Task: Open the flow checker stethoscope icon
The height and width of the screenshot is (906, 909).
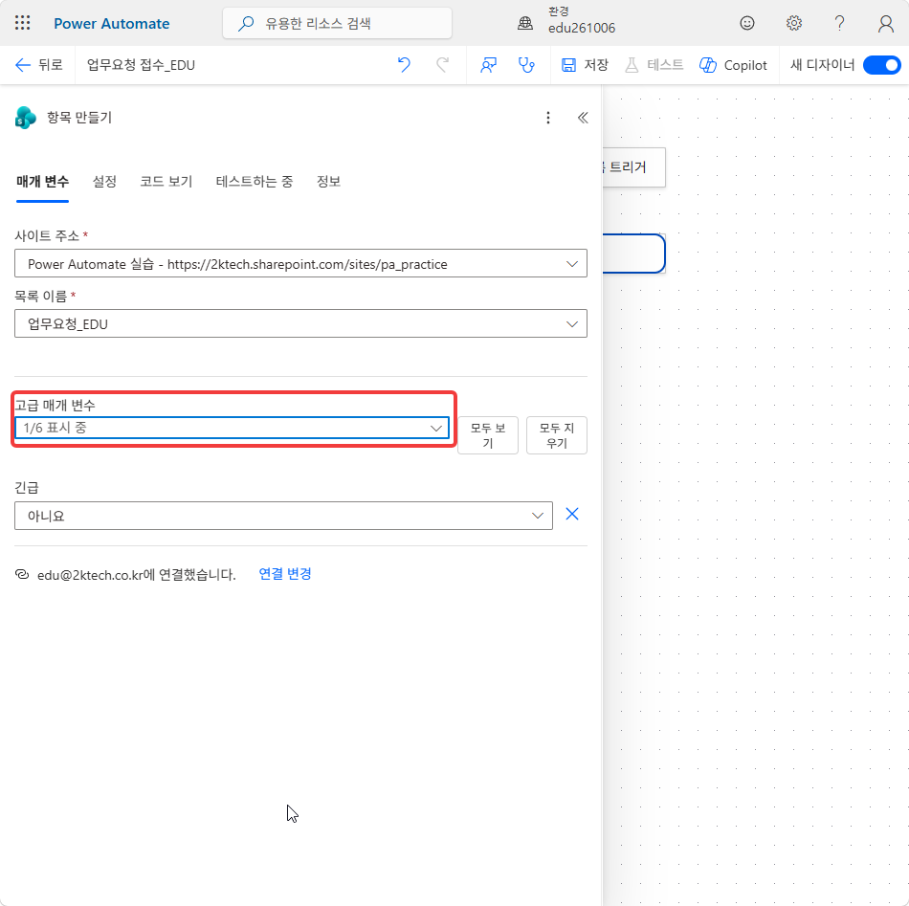Action: (526, 65)
